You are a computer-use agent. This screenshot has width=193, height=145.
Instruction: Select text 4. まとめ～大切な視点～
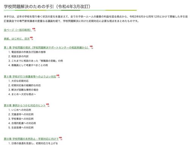pos(22,94)
